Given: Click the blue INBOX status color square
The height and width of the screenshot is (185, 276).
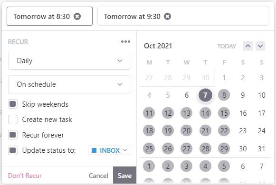Looking at the screenshot, I should [94, 150].
